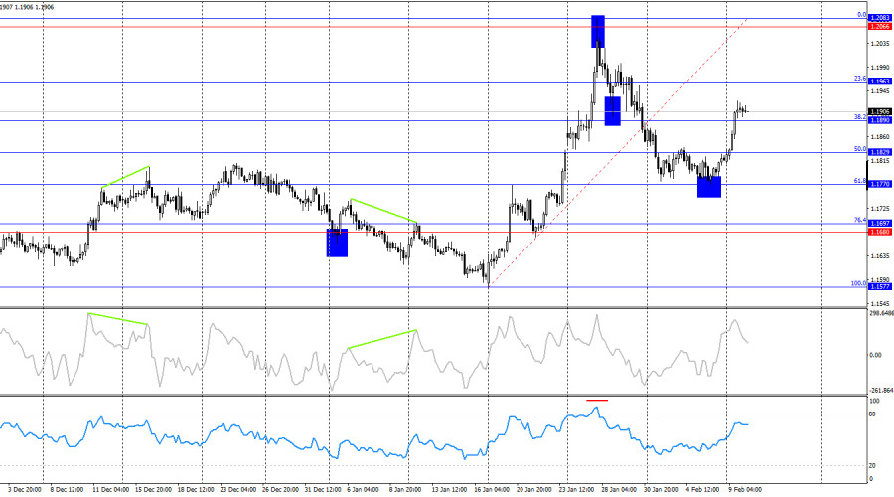Click the green line on January price candles
Image resolution: width=894 pixels, height=497 pixels.
coord(383,211)
